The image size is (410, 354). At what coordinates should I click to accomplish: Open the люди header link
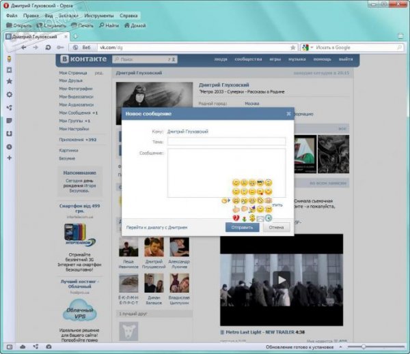(221, 59)
